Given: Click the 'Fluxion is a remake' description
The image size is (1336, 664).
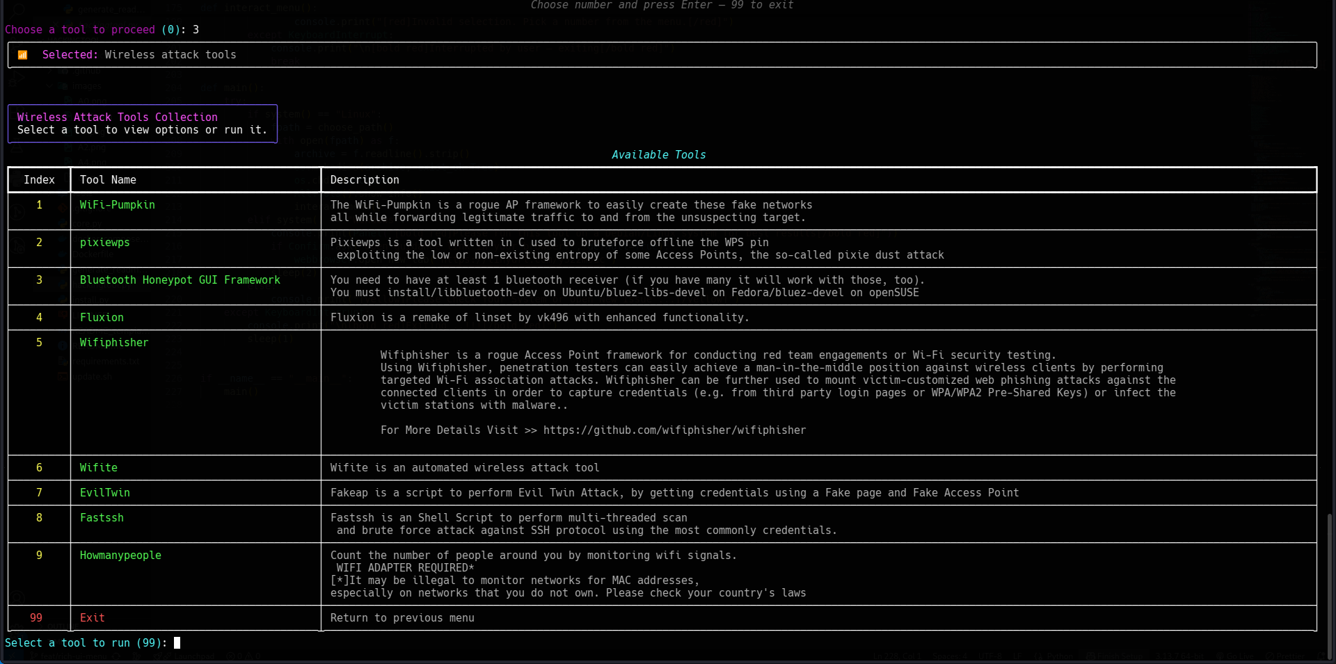Looking at the screenshot, I should pos(540,318).
